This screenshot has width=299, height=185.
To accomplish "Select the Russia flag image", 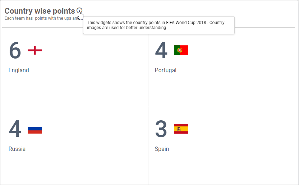I will pyautogui.click(x=35, y=129).
